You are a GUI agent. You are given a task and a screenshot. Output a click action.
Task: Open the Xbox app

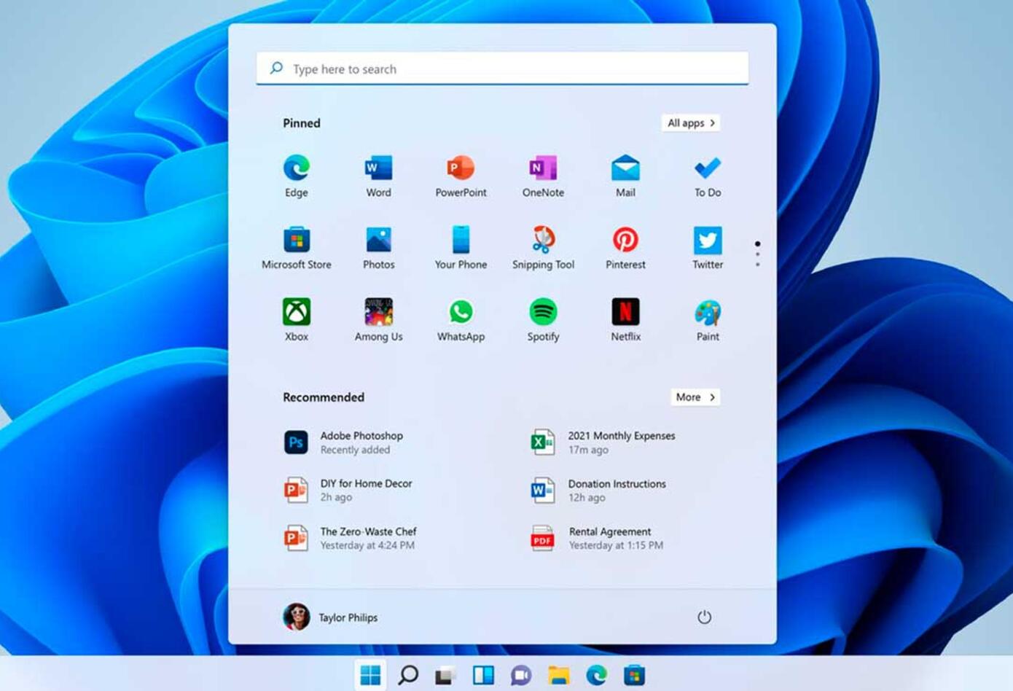pos(296,320)
